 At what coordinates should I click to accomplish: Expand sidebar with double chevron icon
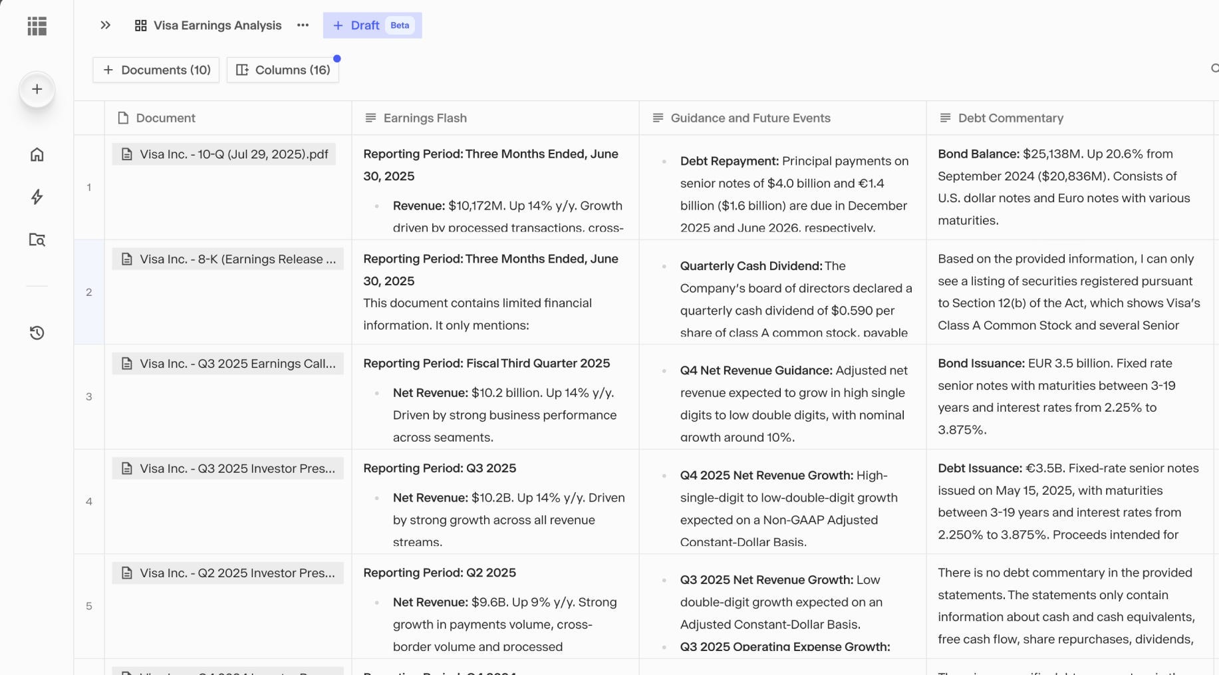pos(105,25)
